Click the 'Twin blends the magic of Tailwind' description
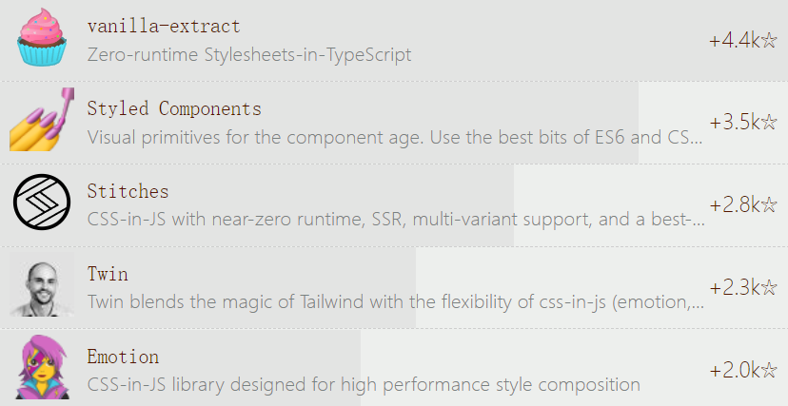 pyautogui.click(x=395, y=302)
